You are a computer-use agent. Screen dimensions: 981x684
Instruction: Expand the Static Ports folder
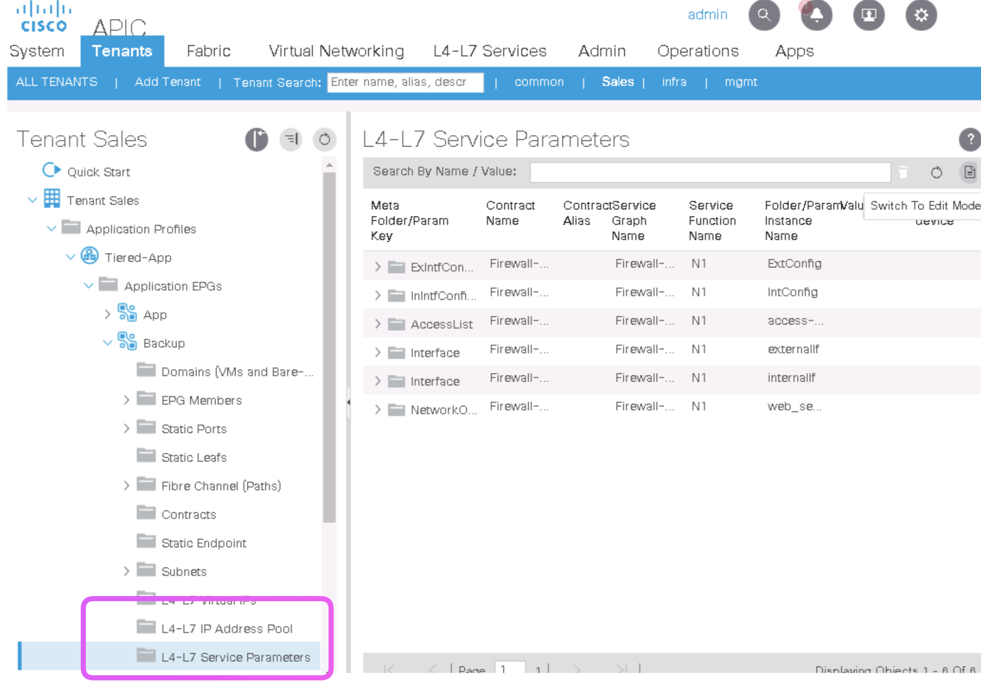pyautogui.click(x=126, y=428)
